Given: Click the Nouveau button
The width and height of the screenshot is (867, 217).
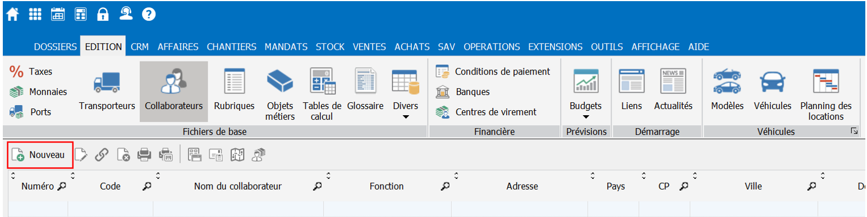Looking at the screenshot, I should click(40, 155).
